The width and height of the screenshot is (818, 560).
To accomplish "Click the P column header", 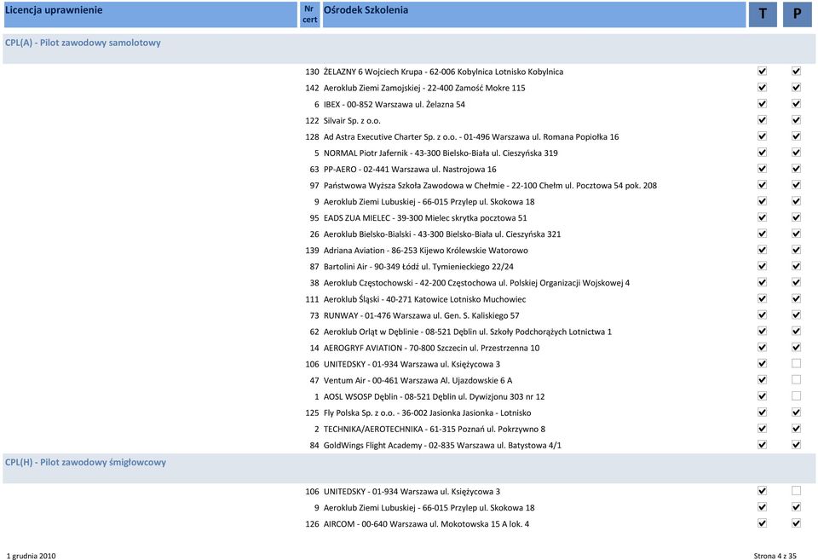I will coord(798,14).
